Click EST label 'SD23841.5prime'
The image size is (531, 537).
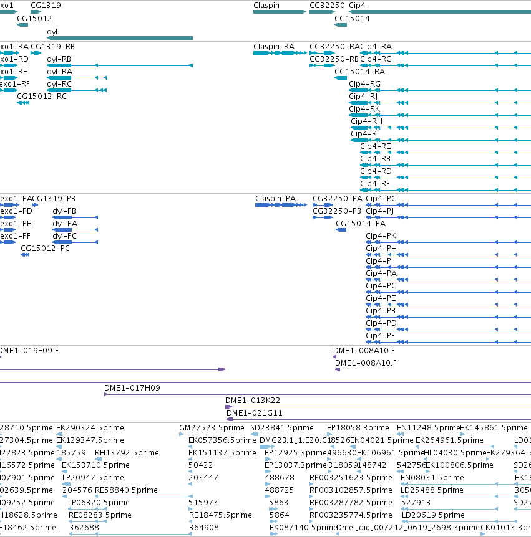click(x=282, y=428)
